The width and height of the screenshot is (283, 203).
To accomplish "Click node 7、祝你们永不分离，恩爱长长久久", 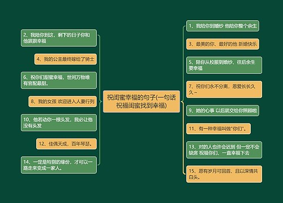I will point(224,90).
